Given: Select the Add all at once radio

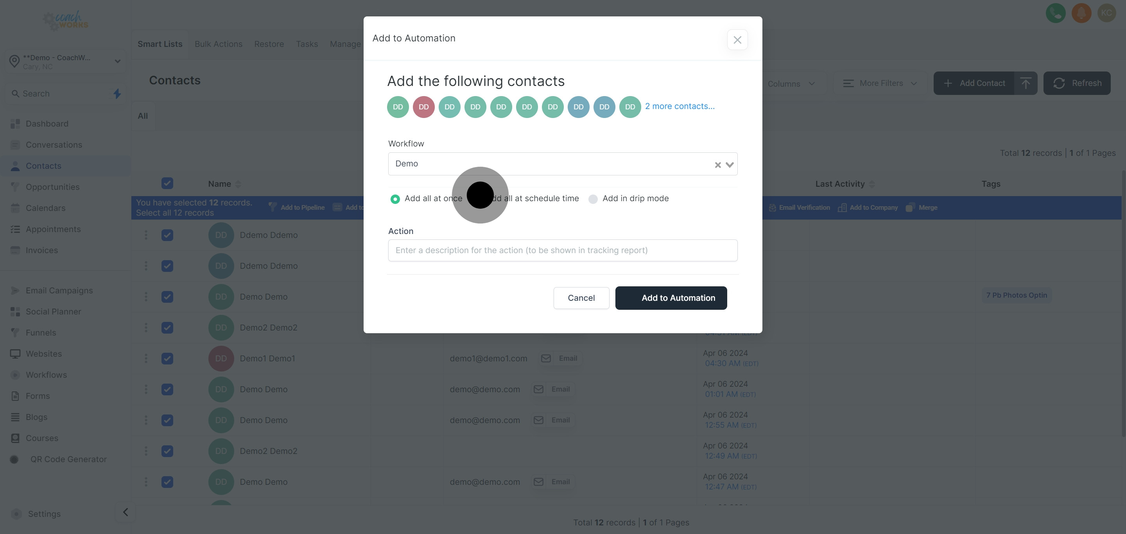Looking at the screenshot, I should [x=395, y=199].
